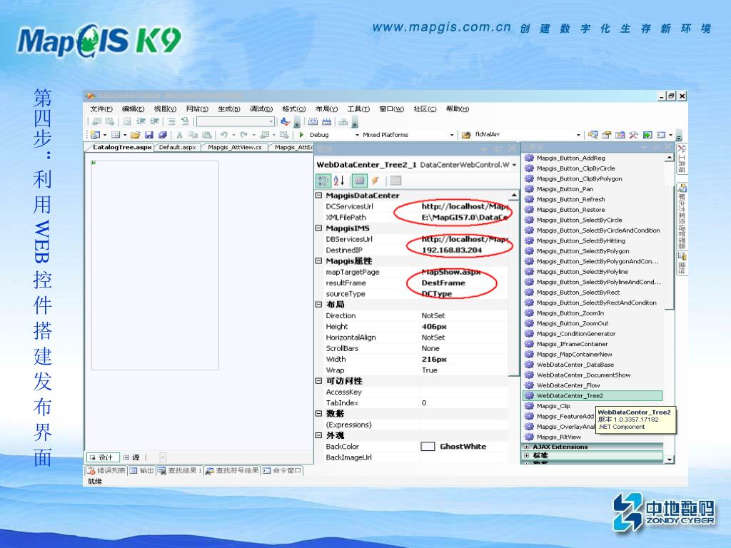Open the 错误列表 tab at bottom
The width and height of the screenshot is (731, 548).
point(106,471)
